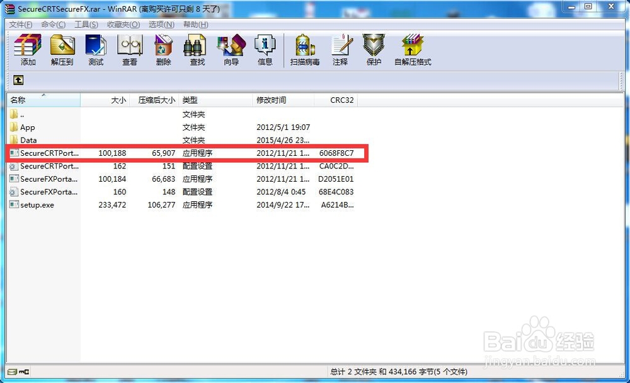This screenshot has height=383, width=630.
Task: Click the 删除 (Delete) toolbar icon
Action: click(x=164, y=45)
